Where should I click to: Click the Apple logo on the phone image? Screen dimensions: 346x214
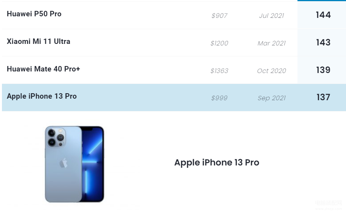(x=63, y=163)
